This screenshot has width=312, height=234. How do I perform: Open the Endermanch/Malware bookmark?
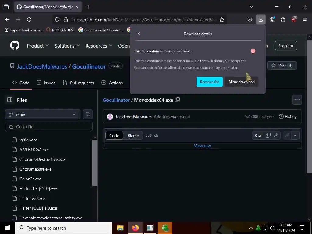[101, 30]
